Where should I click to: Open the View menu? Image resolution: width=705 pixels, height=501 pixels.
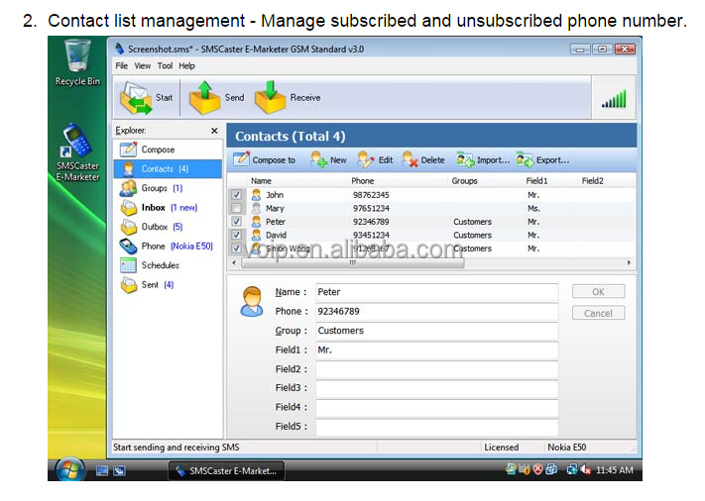(143, 66)
